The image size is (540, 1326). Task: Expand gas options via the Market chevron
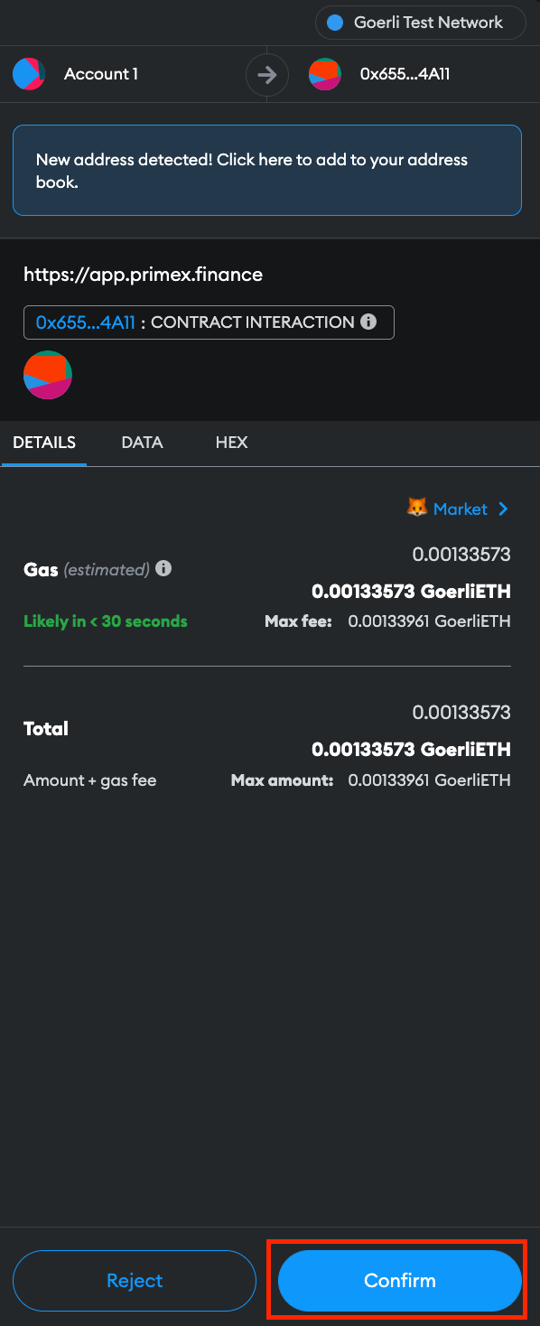coord(503,509)
